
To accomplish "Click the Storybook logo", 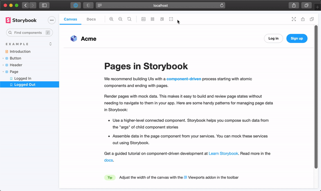I will (21, 20).
